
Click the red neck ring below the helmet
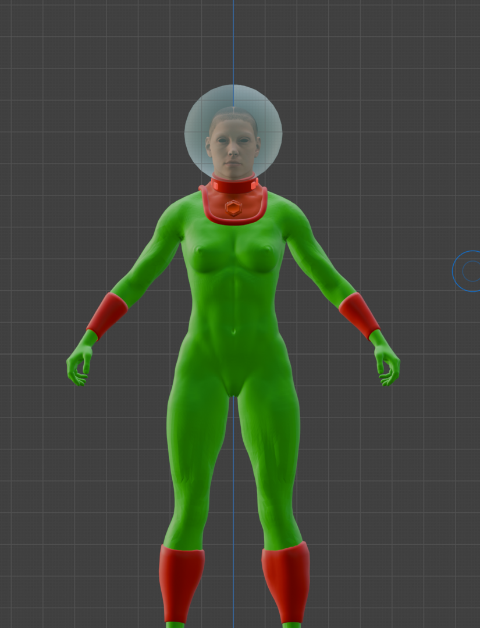(x=234, y=185)
